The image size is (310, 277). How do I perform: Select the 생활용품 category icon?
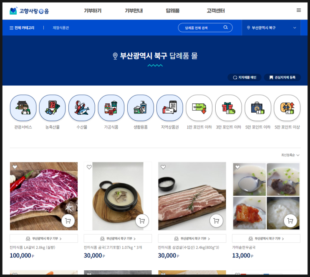click(x=140, y=108)
